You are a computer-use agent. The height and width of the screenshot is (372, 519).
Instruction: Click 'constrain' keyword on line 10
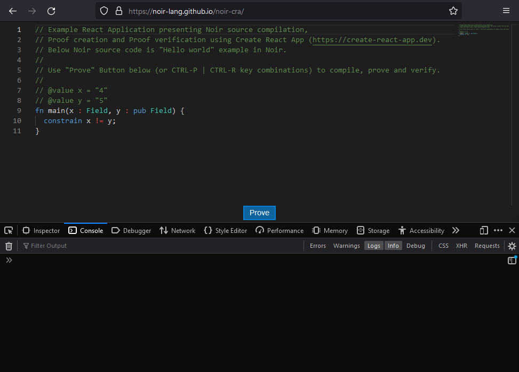62,120
